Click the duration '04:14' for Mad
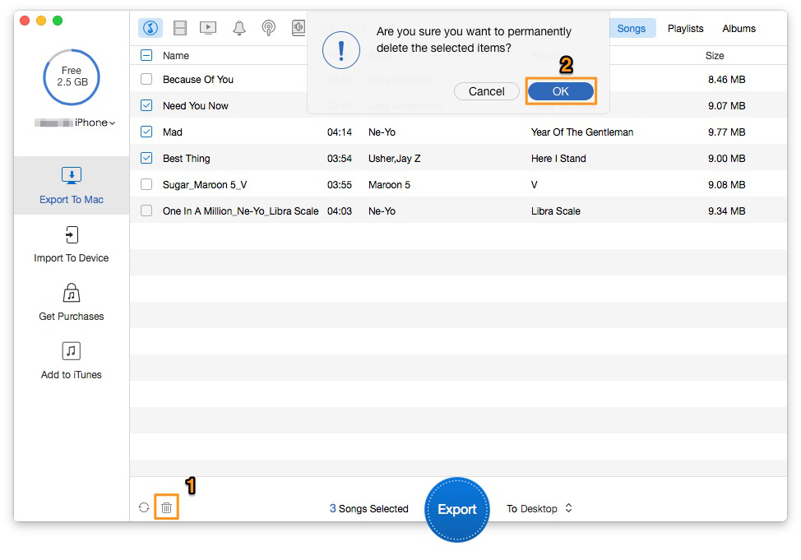 click(x=340, y=132)
